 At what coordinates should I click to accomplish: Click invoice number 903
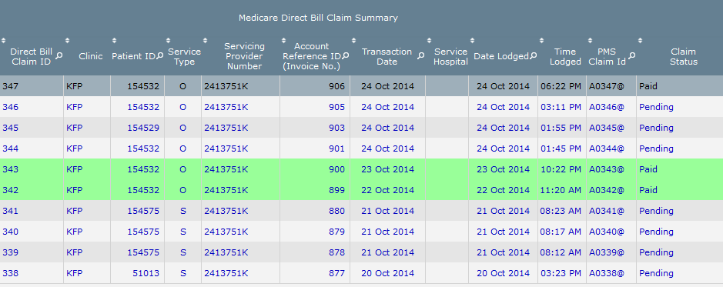point(336,128)
